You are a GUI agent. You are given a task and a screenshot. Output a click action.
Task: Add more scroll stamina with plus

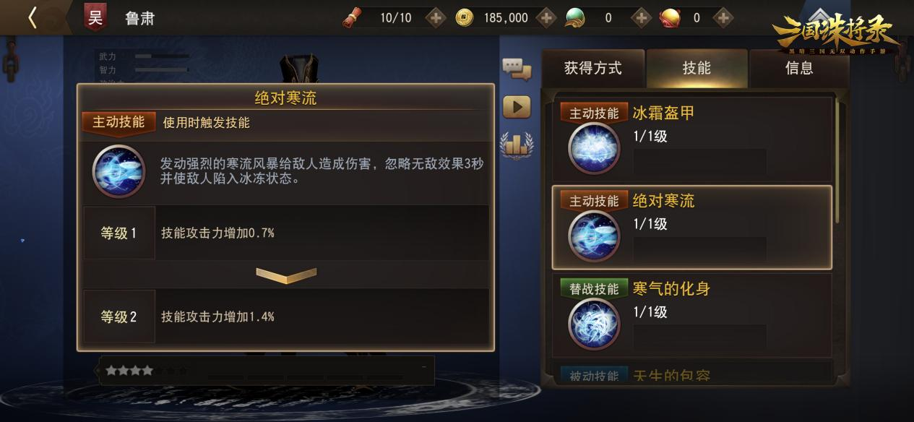[x=435, y=17]
